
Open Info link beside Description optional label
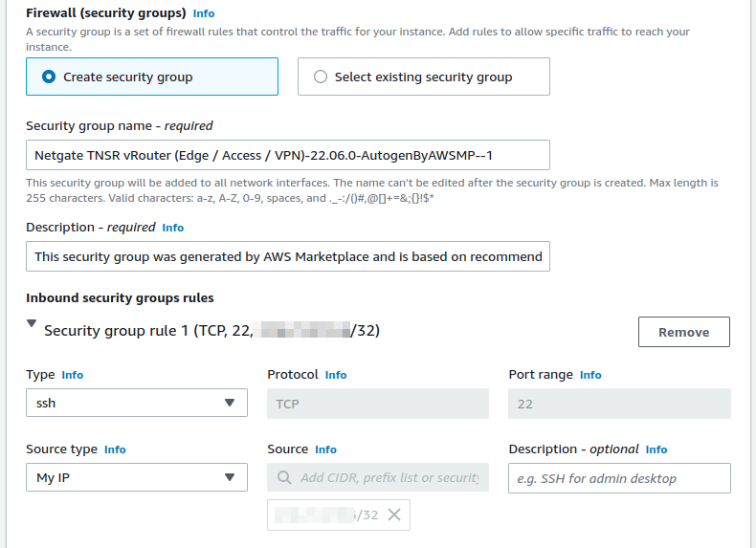pos(656,449)
